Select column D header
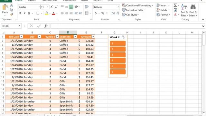The height and width of the screenshot is (116, 206). coord(68,32)
